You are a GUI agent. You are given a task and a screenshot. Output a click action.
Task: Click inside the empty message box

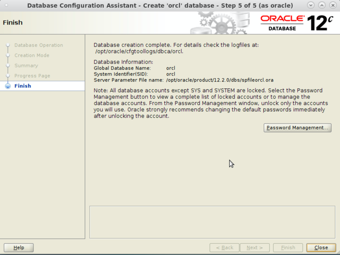(x=212, y=222)
